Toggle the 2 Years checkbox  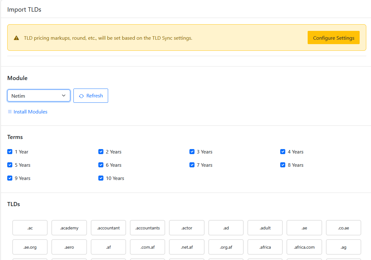(101, 152)
